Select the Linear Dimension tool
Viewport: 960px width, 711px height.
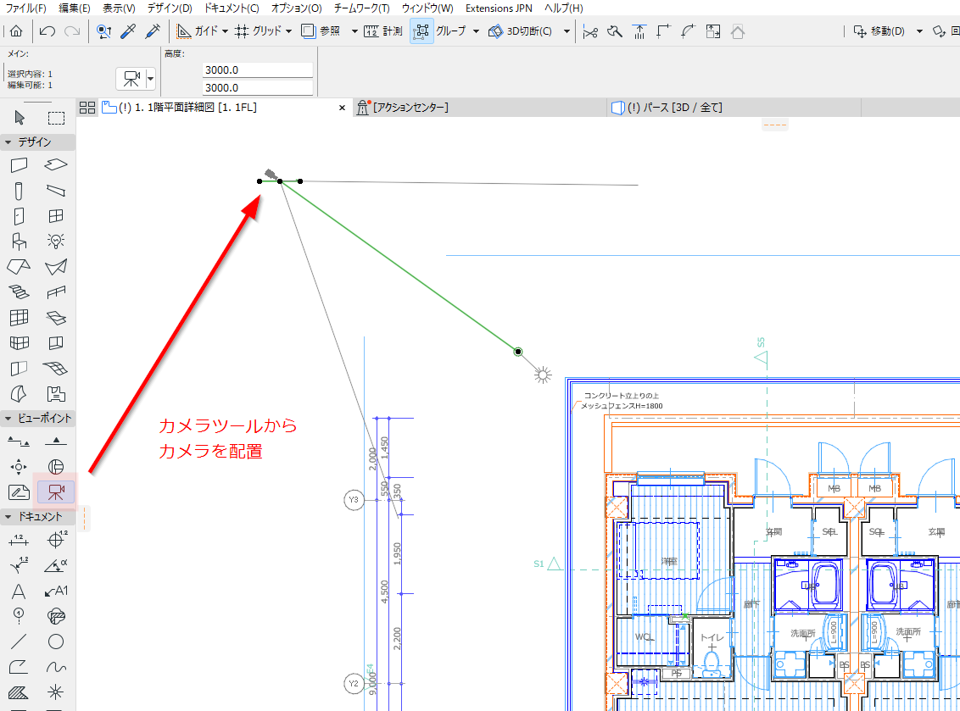[19, 540]
